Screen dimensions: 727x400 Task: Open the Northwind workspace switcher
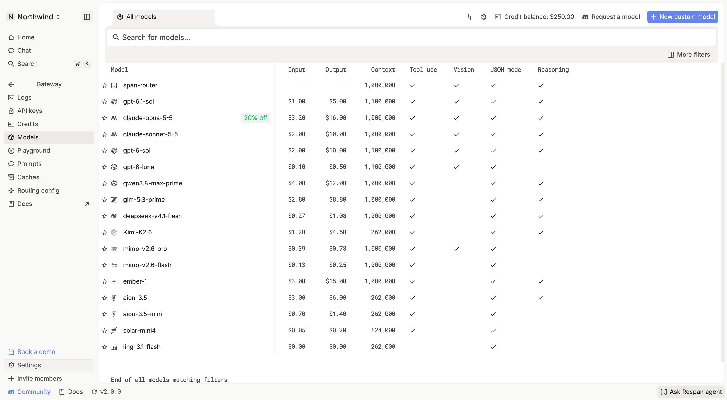pos(33,17)
